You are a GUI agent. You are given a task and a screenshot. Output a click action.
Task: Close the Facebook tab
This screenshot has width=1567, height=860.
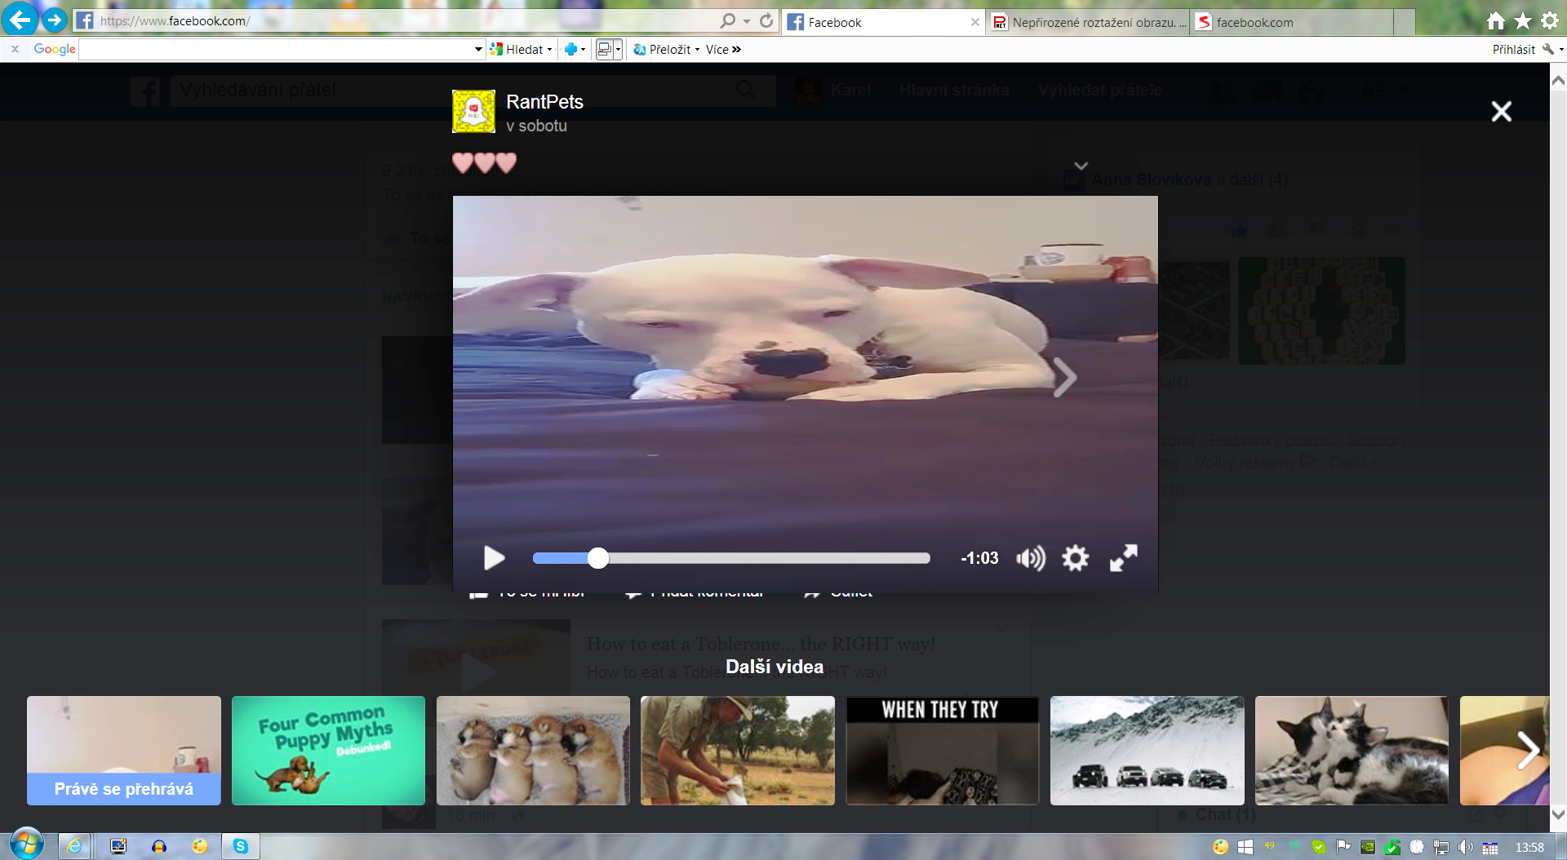point(974,22)
